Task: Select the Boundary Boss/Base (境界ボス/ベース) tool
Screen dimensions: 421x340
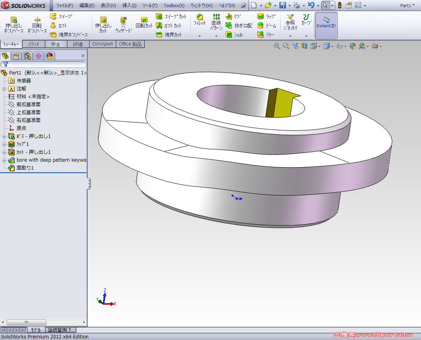Action: pyautogui.click(x=69, y=34)
